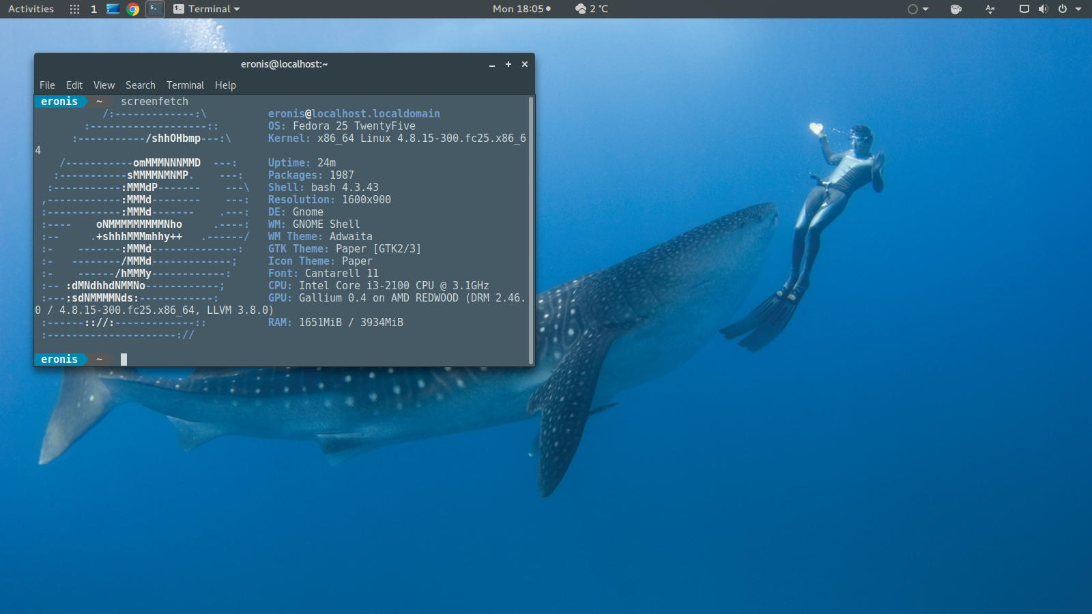
Task: Click workspace indicator number 1
Action: [94, 9]
